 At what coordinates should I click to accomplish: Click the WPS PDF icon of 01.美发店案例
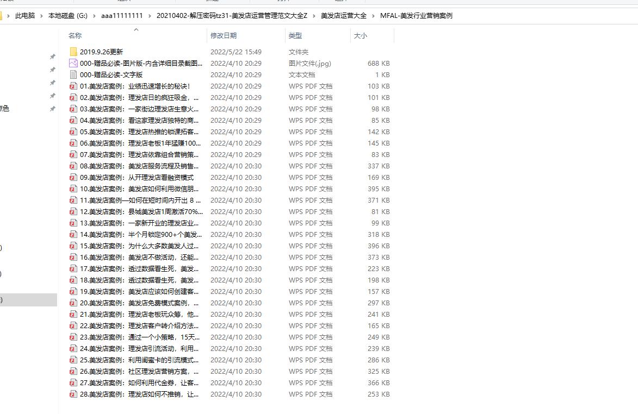tap(73, 86)
